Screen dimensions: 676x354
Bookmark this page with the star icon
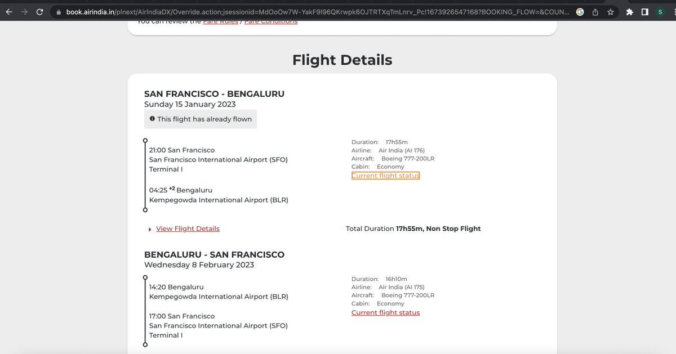[x=610, y=12]
